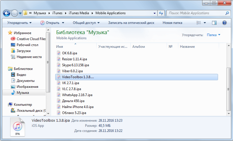Click the Creative Cloud Files icon in favorites
Viewport: 233px width, 141px height.
pyautogui.click(x=13, y=39)
